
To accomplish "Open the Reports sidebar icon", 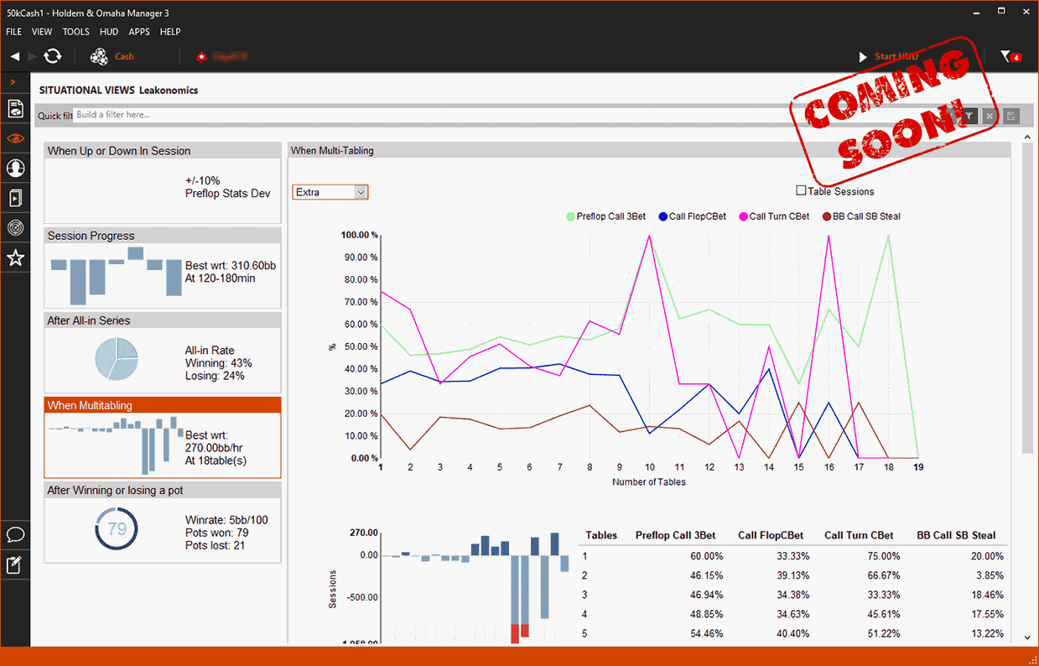I will [15, 108].
